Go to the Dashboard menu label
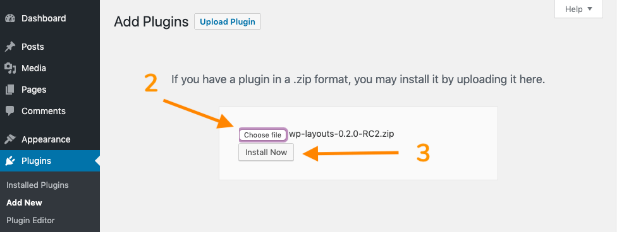The width and height of the screenshot is (617, 232). [44, 18]
